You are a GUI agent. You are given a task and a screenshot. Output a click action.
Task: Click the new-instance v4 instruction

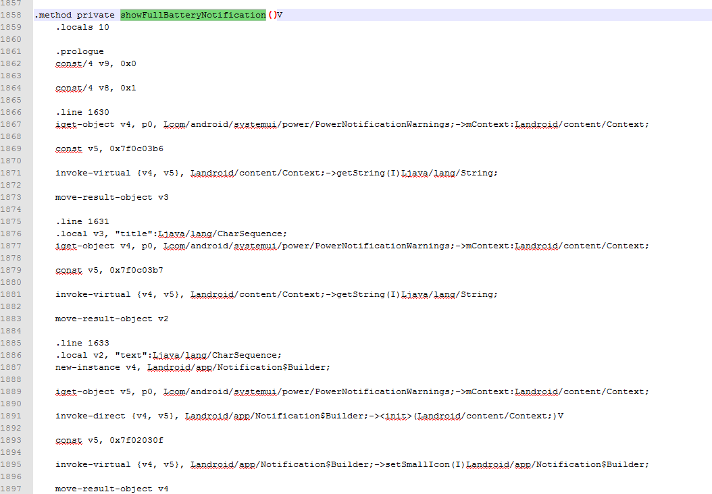[98, 367]
